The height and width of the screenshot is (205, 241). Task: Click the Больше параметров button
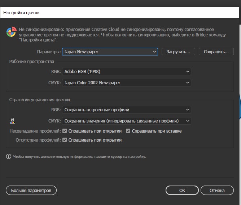pos(31,191)
